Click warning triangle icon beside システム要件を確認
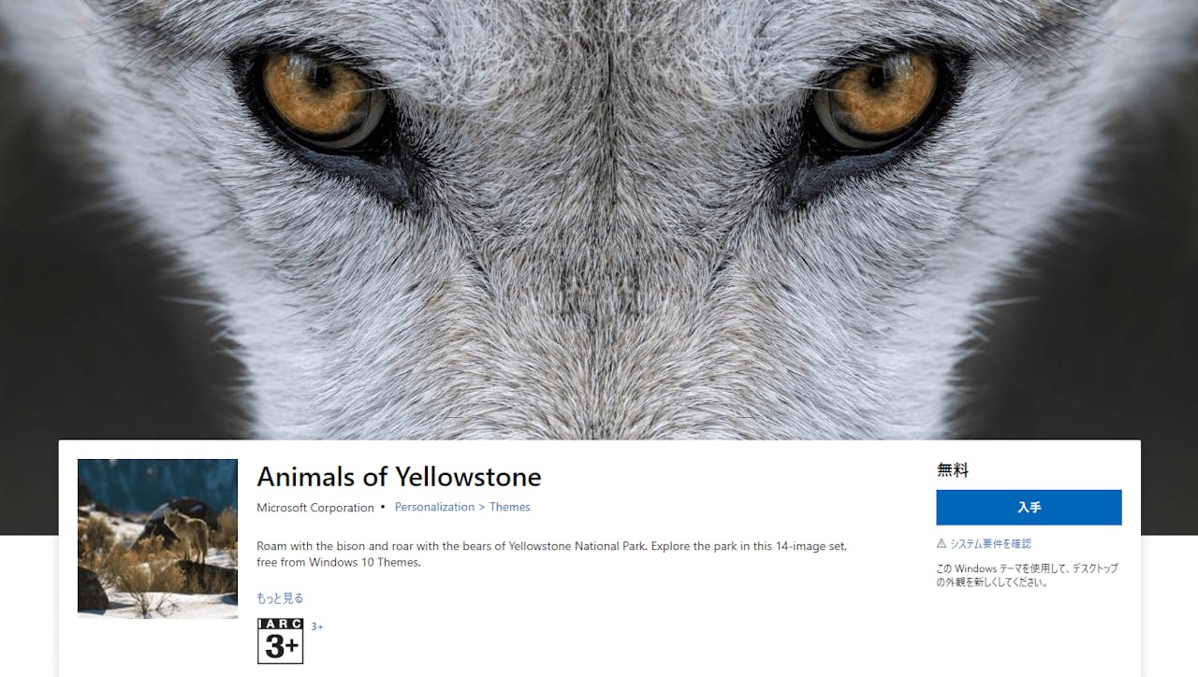 tap(942, 543)
